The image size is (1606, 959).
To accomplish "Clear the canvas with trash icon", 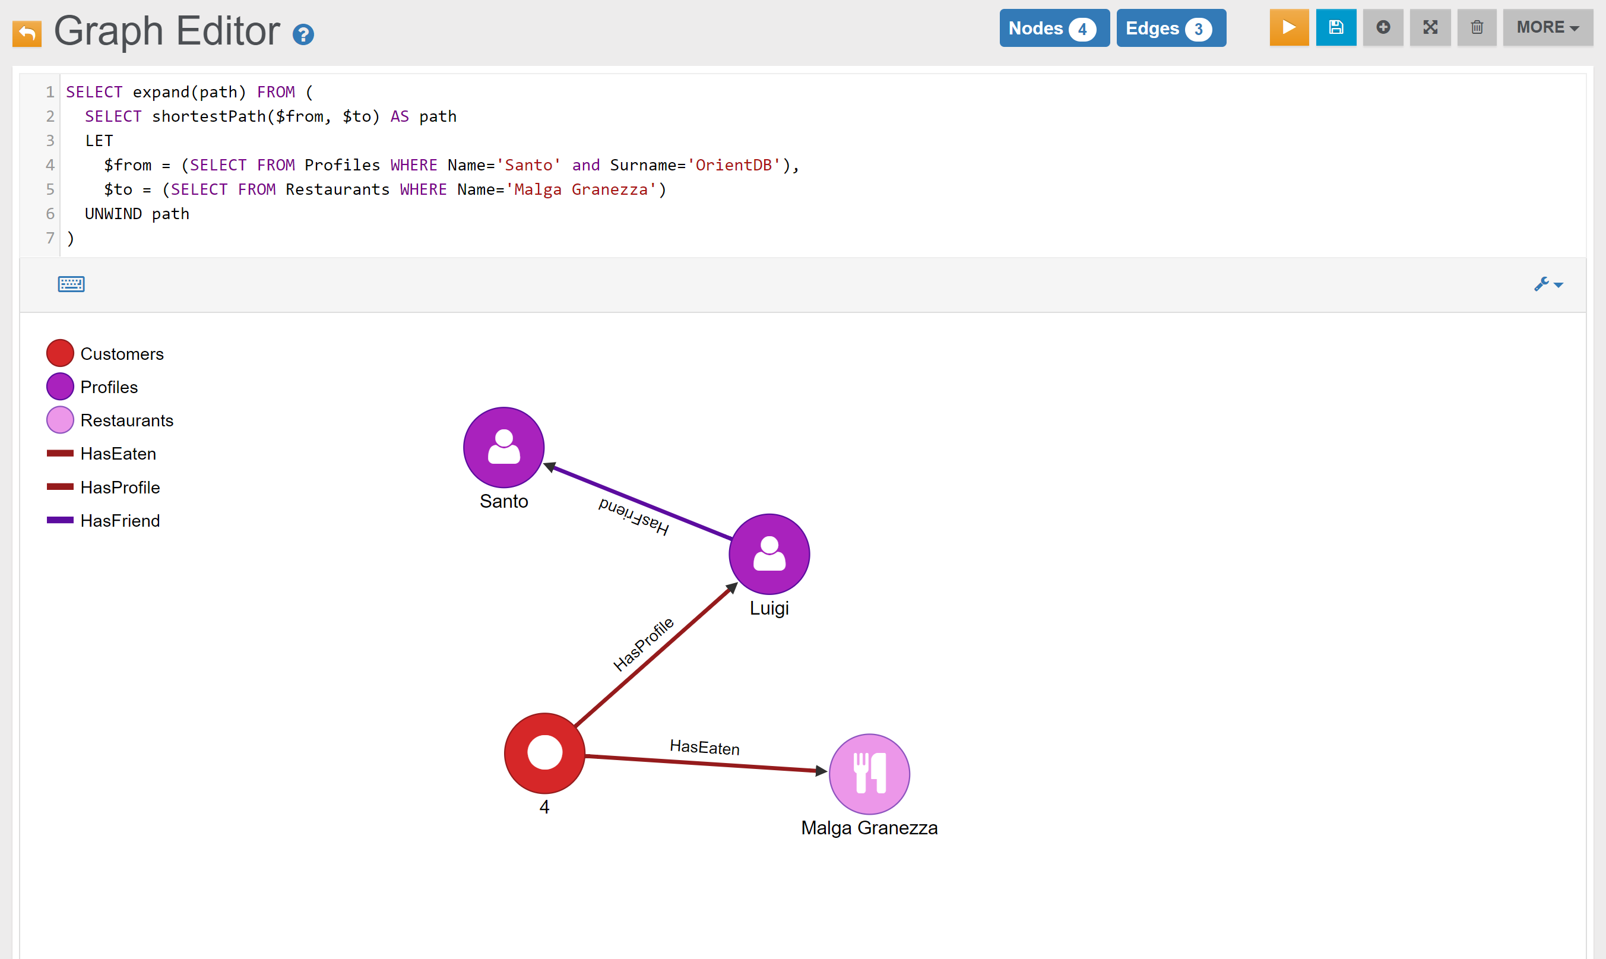I will click(1476, 28).
